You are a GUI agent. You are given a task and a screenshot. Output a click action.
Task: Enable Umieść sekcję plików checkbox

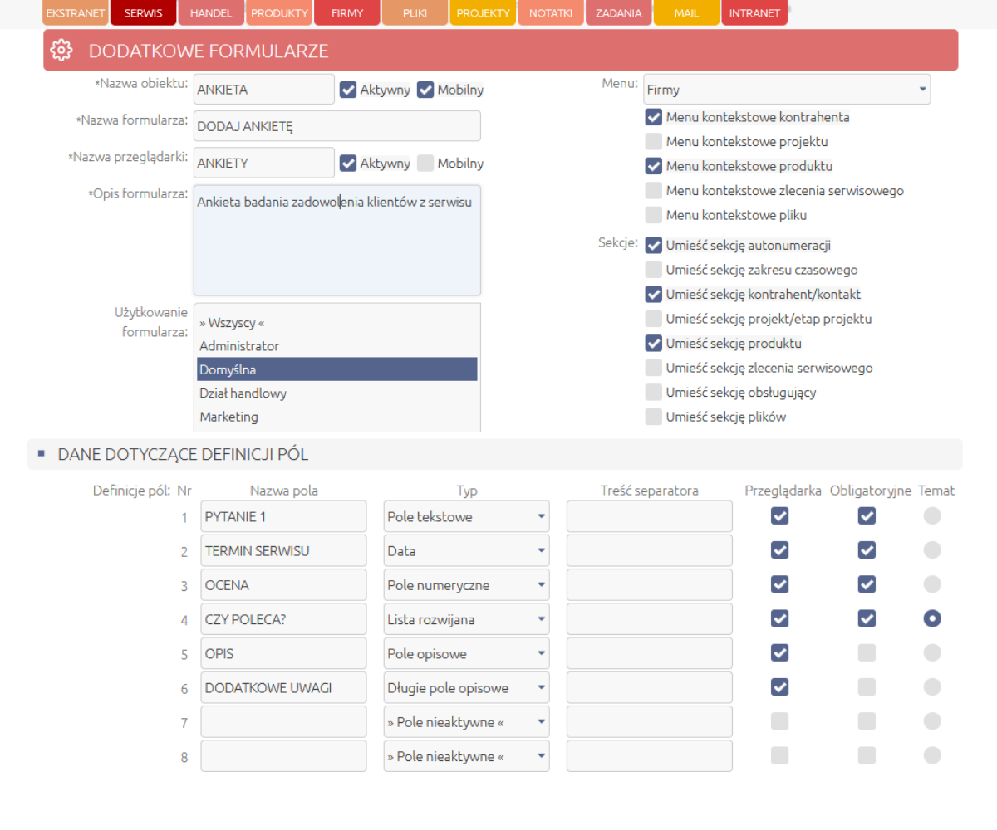(654, 417)
